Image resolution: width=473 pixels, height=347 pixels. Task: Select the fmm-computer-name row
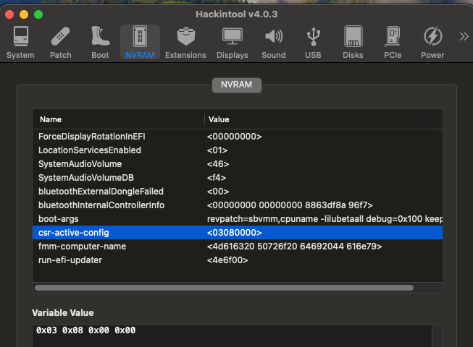[x=238, y=247]
